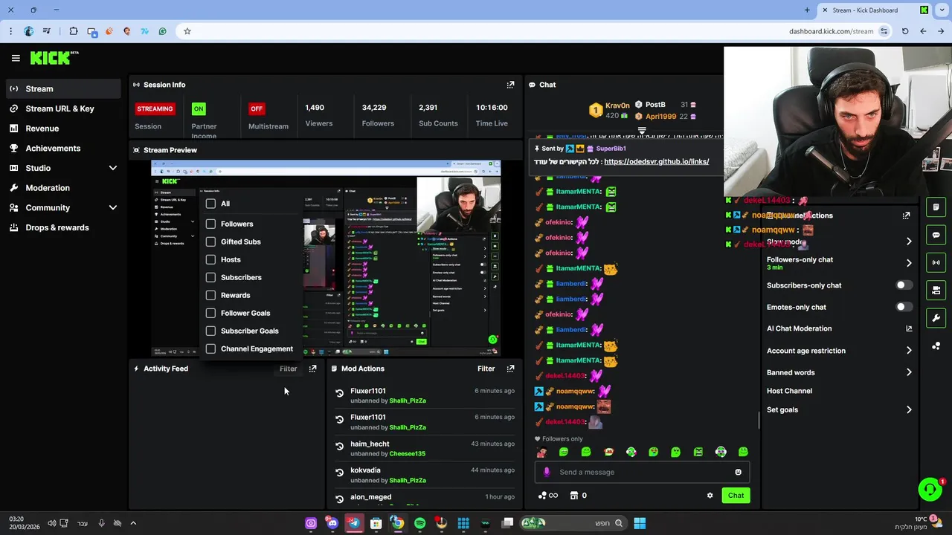Click the green Chat send button
This screenshot has height=535, width=952.
click(736, 496)
